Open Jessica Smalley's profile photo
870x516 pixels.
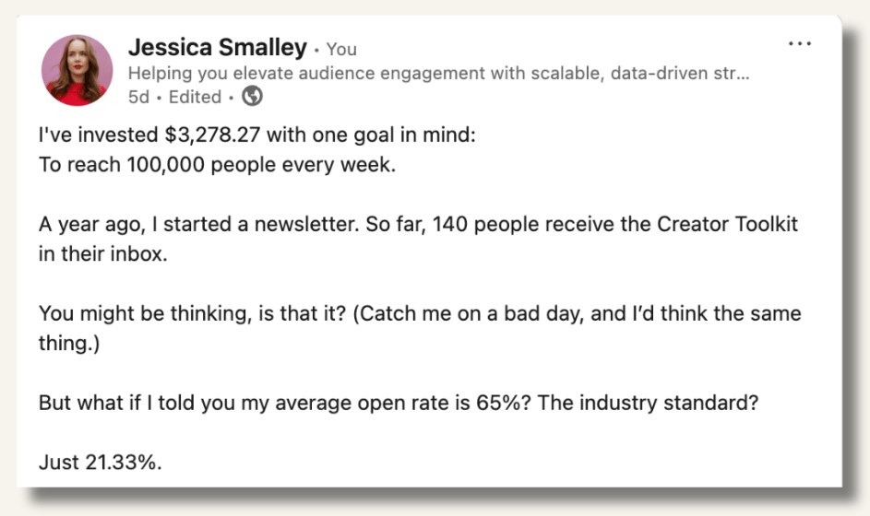pos(77,70)
